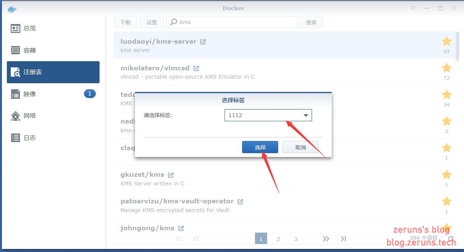Confirm tag with the 选择 button
The height and width of the screenshot is (252, 464).
coord(260,147)
